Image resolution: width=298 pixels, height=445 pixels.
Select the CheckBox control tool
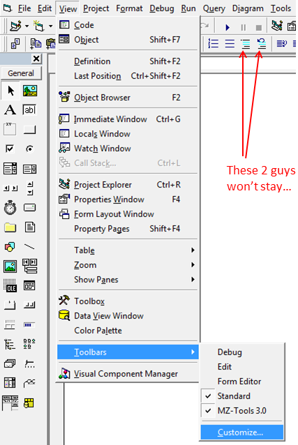(x=10, y=149)
